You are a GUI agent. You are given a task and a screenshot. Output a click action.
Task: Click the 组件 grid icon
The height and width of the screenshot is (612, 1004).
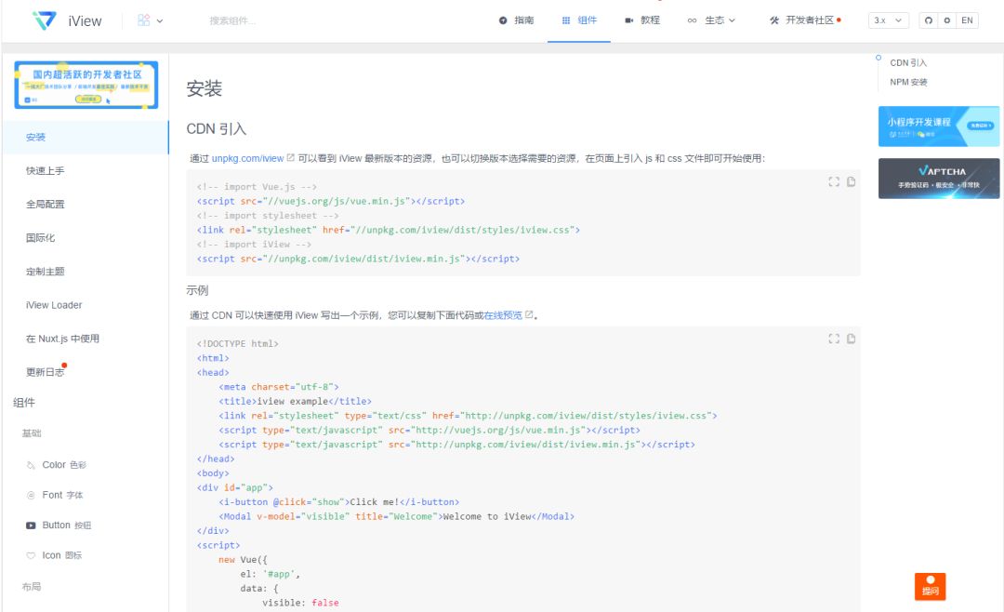coord(566,20)
